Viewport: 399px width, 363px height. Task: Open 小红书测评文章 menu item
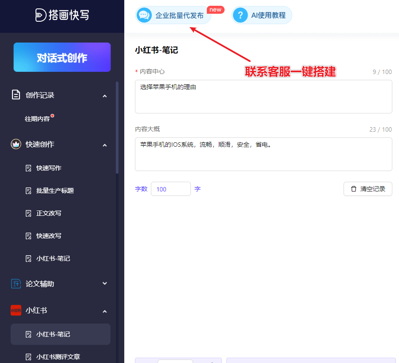click(58, 357)
